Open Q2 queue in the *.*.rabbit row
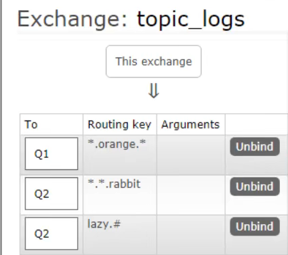Image resolution: width=288 pixels, height=255 pixels. pyautogui.click(x=52, y=193)
